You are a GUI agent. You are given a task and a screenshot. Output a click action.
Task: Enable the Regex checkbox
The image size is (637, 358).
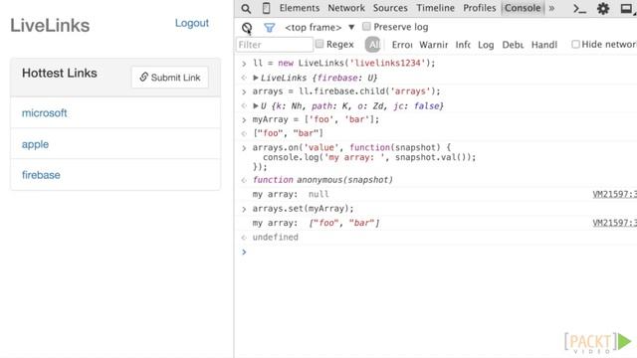tap(319, 44)
